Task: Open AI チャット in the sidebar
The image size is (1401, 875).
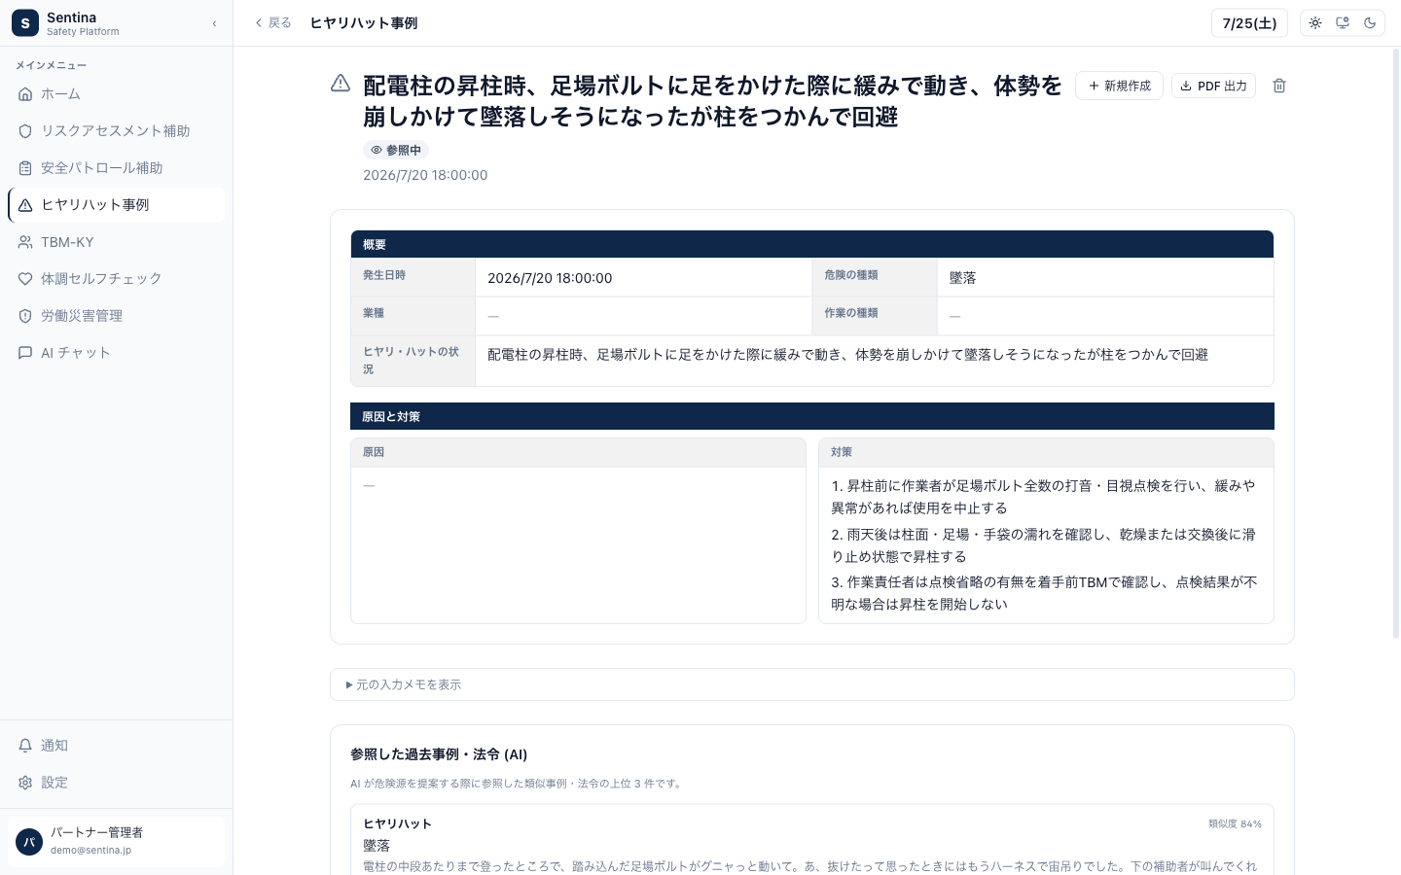Action: [116, 353]
